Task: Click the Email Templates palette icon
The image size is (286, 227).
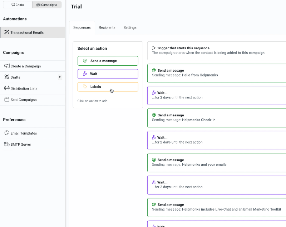Action: (x=7, y=133)
